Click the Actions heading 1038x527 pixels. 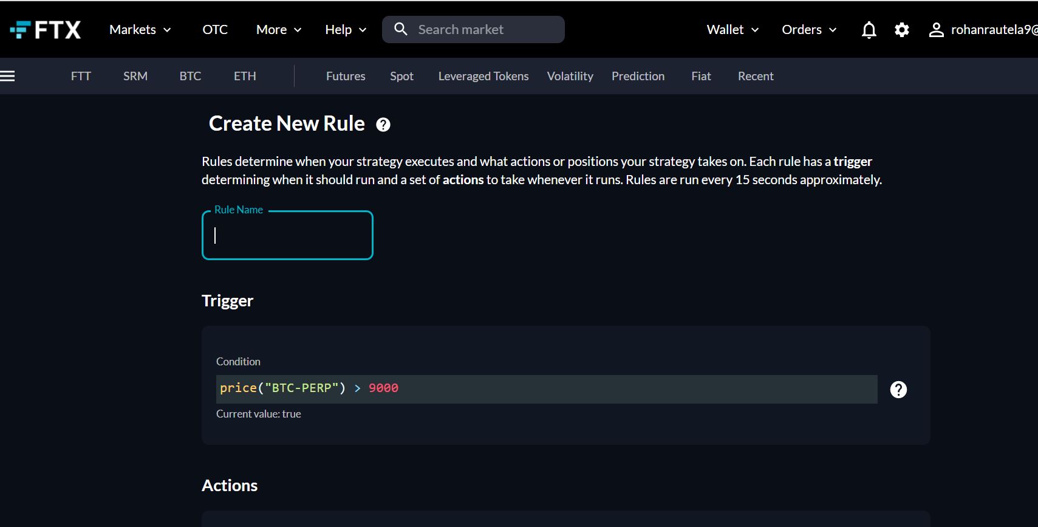click(x=230, y=486)
